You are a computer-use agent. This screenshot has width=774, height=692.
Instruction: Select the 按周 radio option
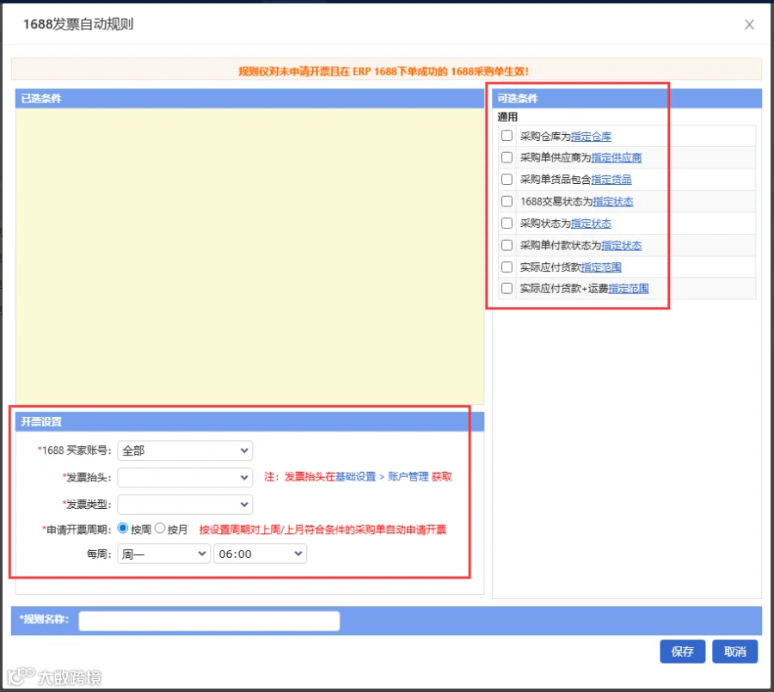[123, 528]
